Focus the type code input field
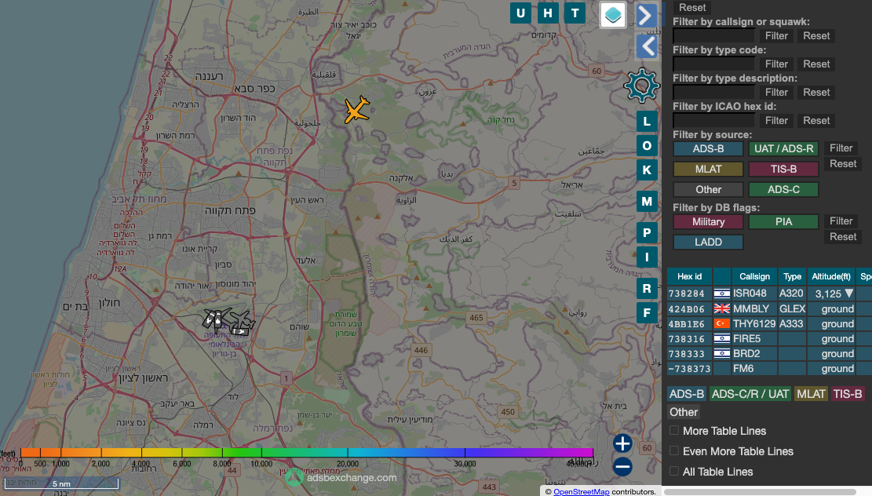The image size is (872, 496). click(713, 64)
